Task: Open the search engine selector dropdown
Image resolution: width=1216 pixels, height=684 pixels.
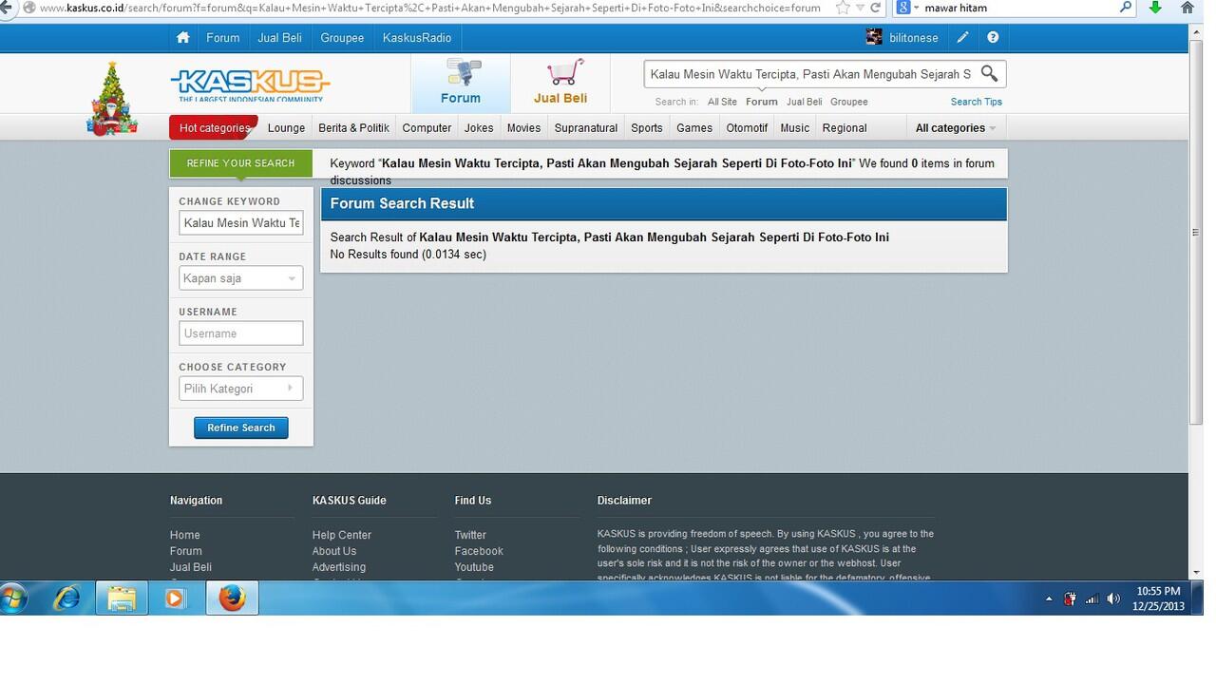Action: 916,8
